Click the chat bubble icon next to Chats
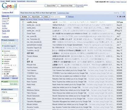 (8, 21)
